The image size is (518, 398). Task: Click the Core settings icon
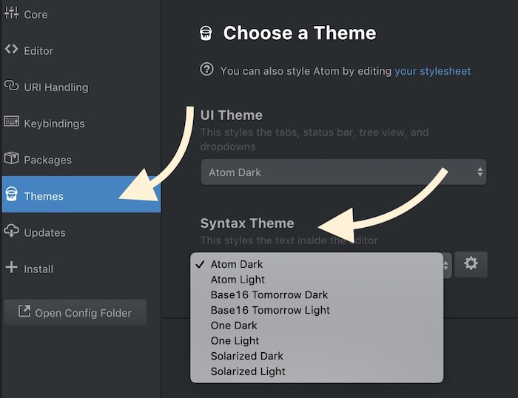[x=11, y=14]
